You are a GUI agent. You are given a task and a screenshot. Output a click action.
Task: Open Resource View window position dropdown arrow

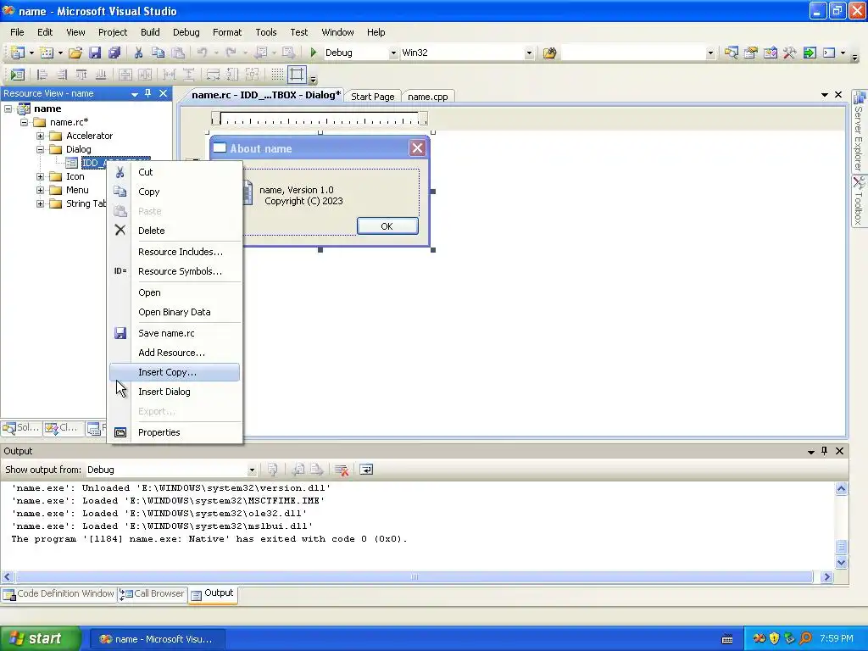pos(135,93)
